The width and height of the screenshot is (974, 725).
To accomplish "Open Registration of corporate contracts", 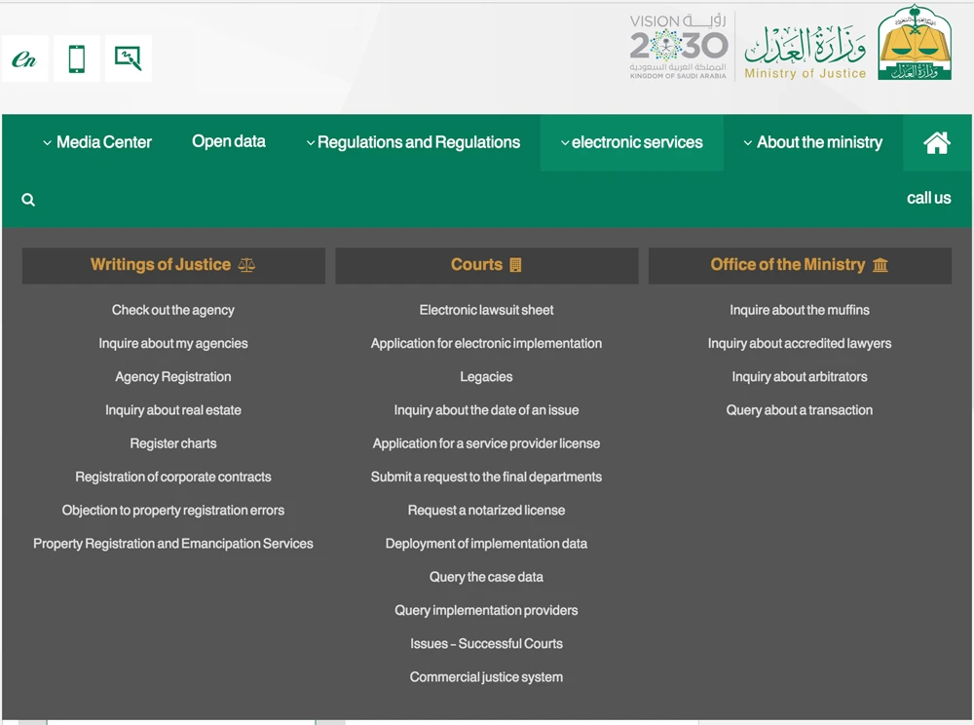I will pyautogui.click(x=173, y=477).
